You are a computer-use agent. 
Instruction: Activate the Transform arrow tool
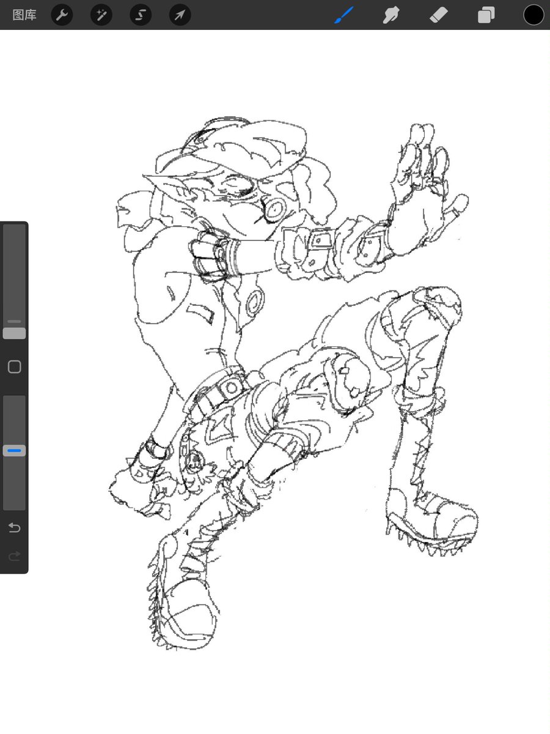180,15
